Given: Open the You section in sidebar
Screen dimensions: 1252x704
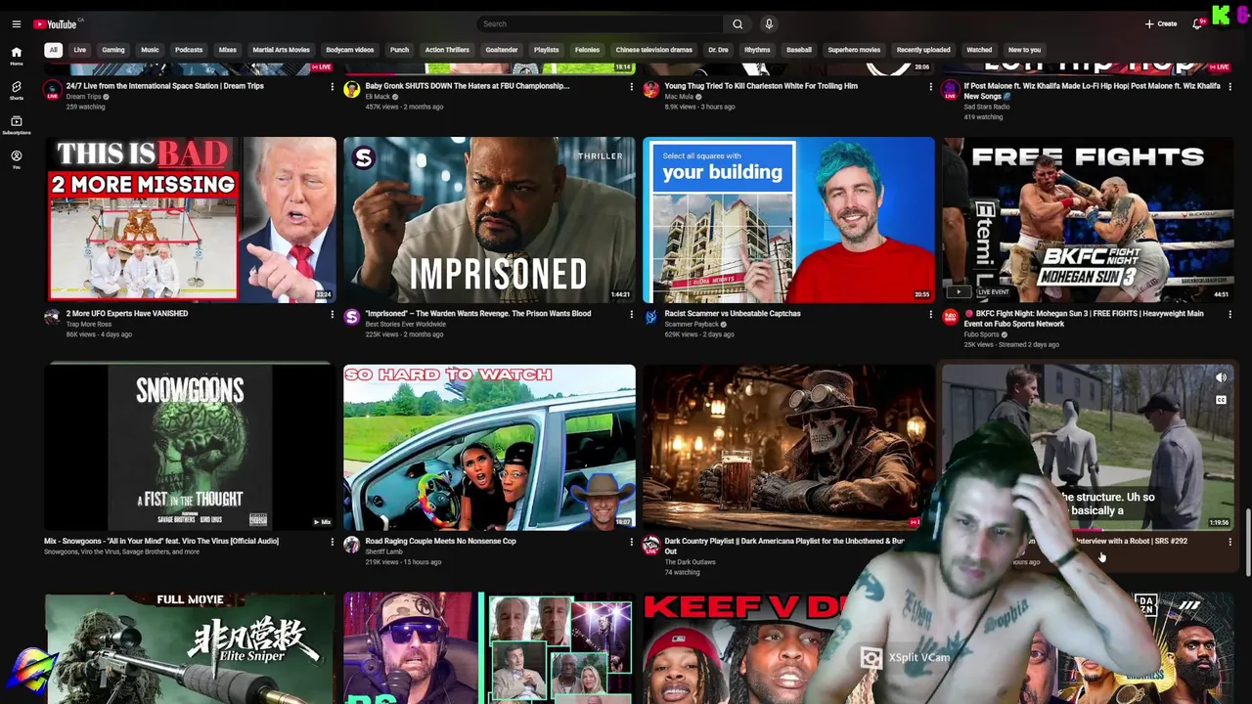Looking at the screenshot, I should pos(16,159).
